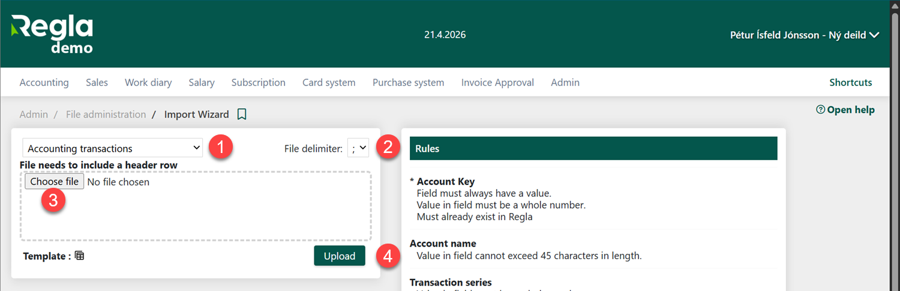The height and width of the screenshot is (291, 900).
Task: Change the File delimiter dropdown
Action: [358, 148]
